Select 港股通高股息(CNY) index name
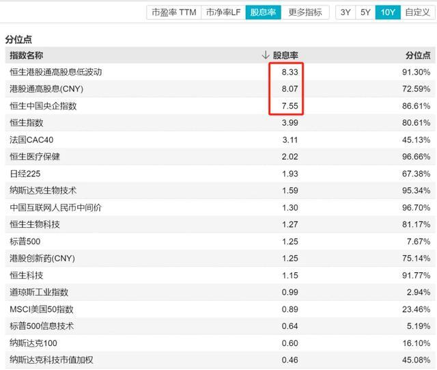Image resolution: width=437 pixels, height=370 pixels. click(x=46, y=89)
